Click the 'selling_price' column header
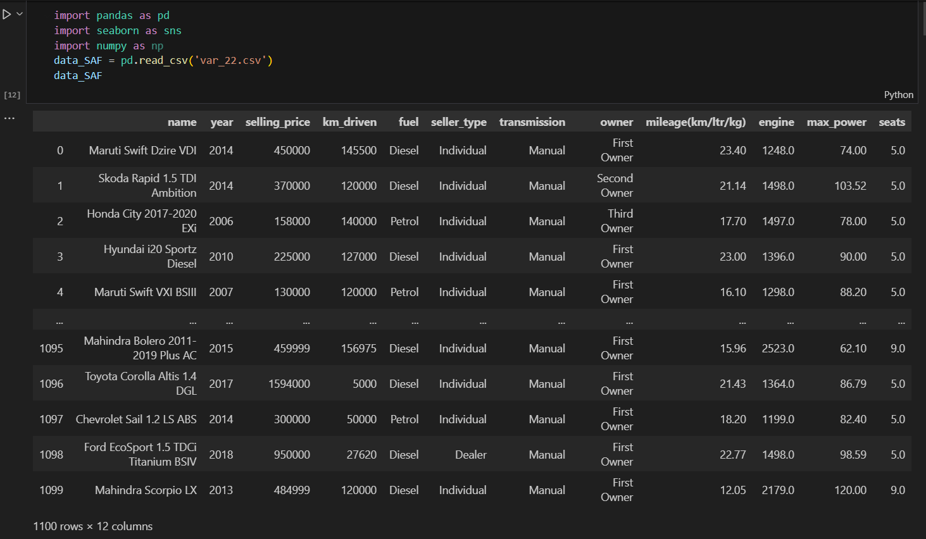This screenshot has height=539, width=926. click(x=277, y=122)
